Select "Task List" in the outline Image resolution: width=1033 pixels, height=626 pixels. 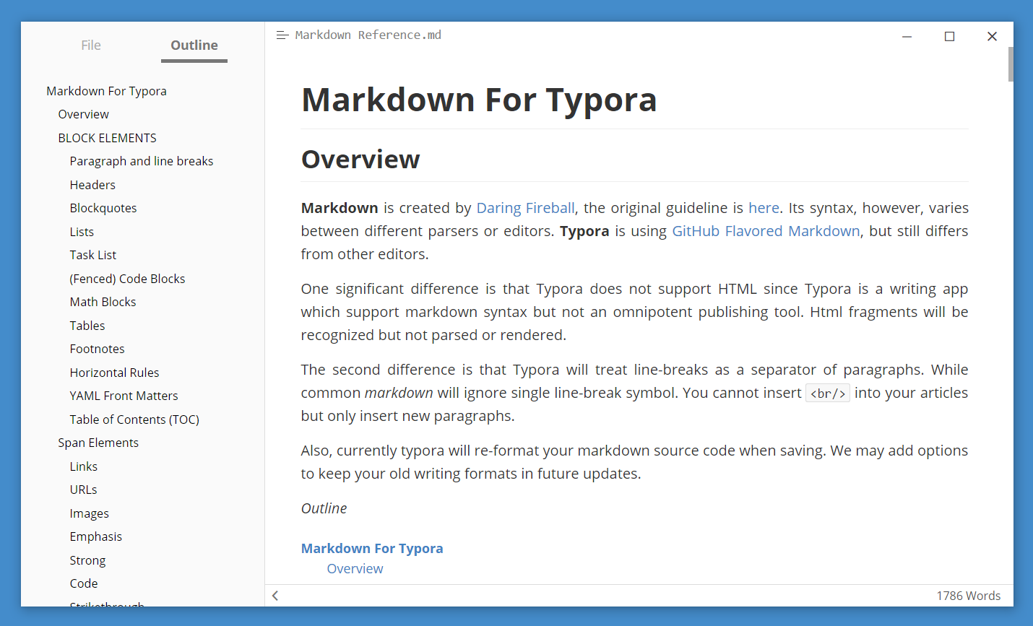tap(92, 254)
